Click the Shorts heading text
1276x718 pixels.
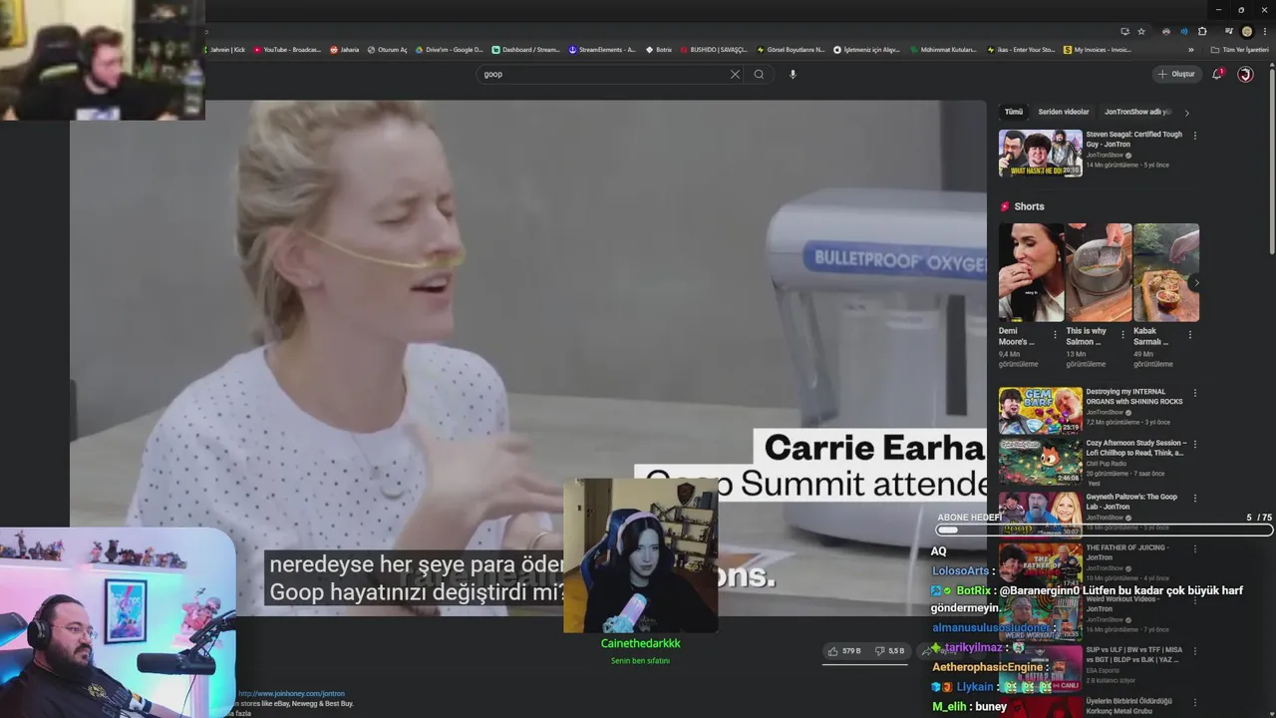click(x=1029, y=206)
